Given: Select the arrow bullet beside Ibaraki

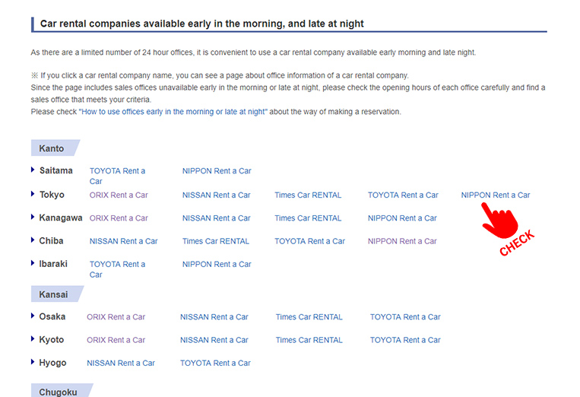Looking at the screenshot, I should 33,264.
